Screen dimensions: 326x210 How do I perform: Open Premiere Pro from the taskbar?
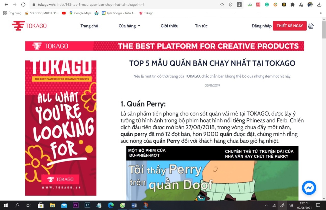pos(76,205)
